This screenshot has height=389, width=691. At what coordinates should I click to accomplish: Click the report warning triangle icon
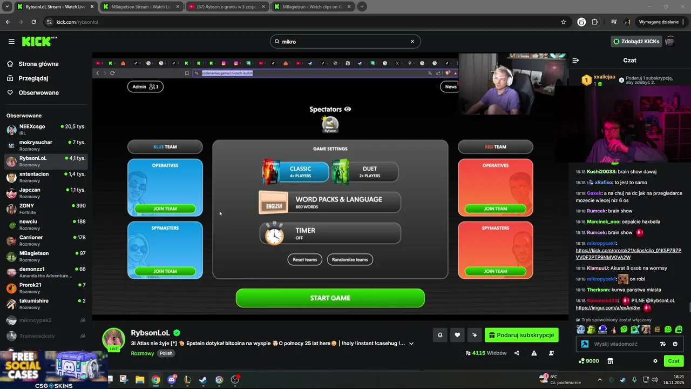click(x=534, y=353)
